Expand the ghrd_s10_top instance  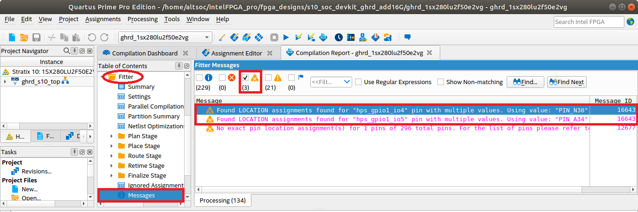(x=5, y=81)
